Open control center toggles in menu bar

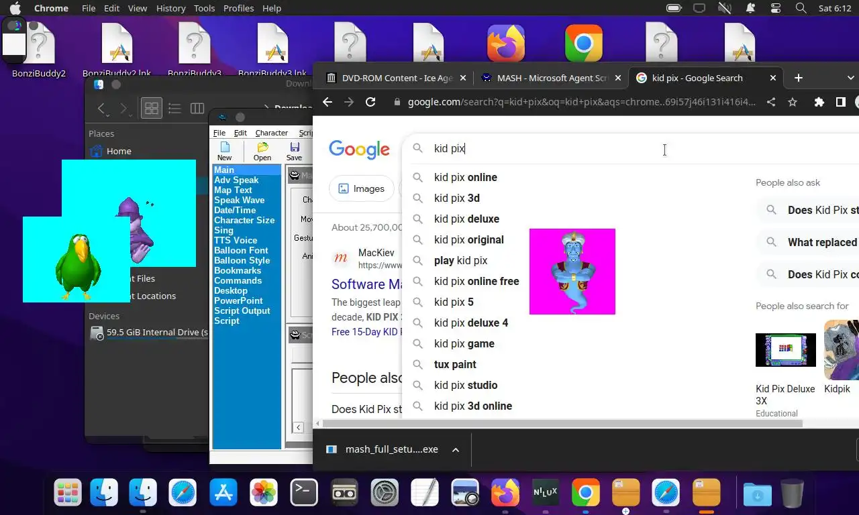pos(776,8)
